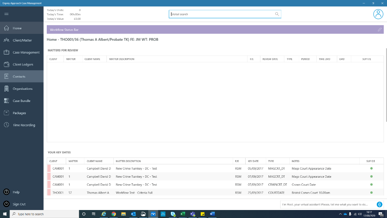Click the global search magnifier icon
This screenshot has height=218, width=387.
pos(277,14)
